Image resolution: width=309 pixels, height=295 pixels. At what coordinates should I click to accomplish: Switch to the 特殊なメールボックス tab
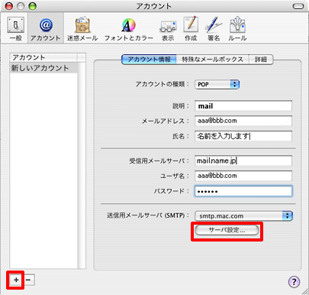click(x=212, y=60)
